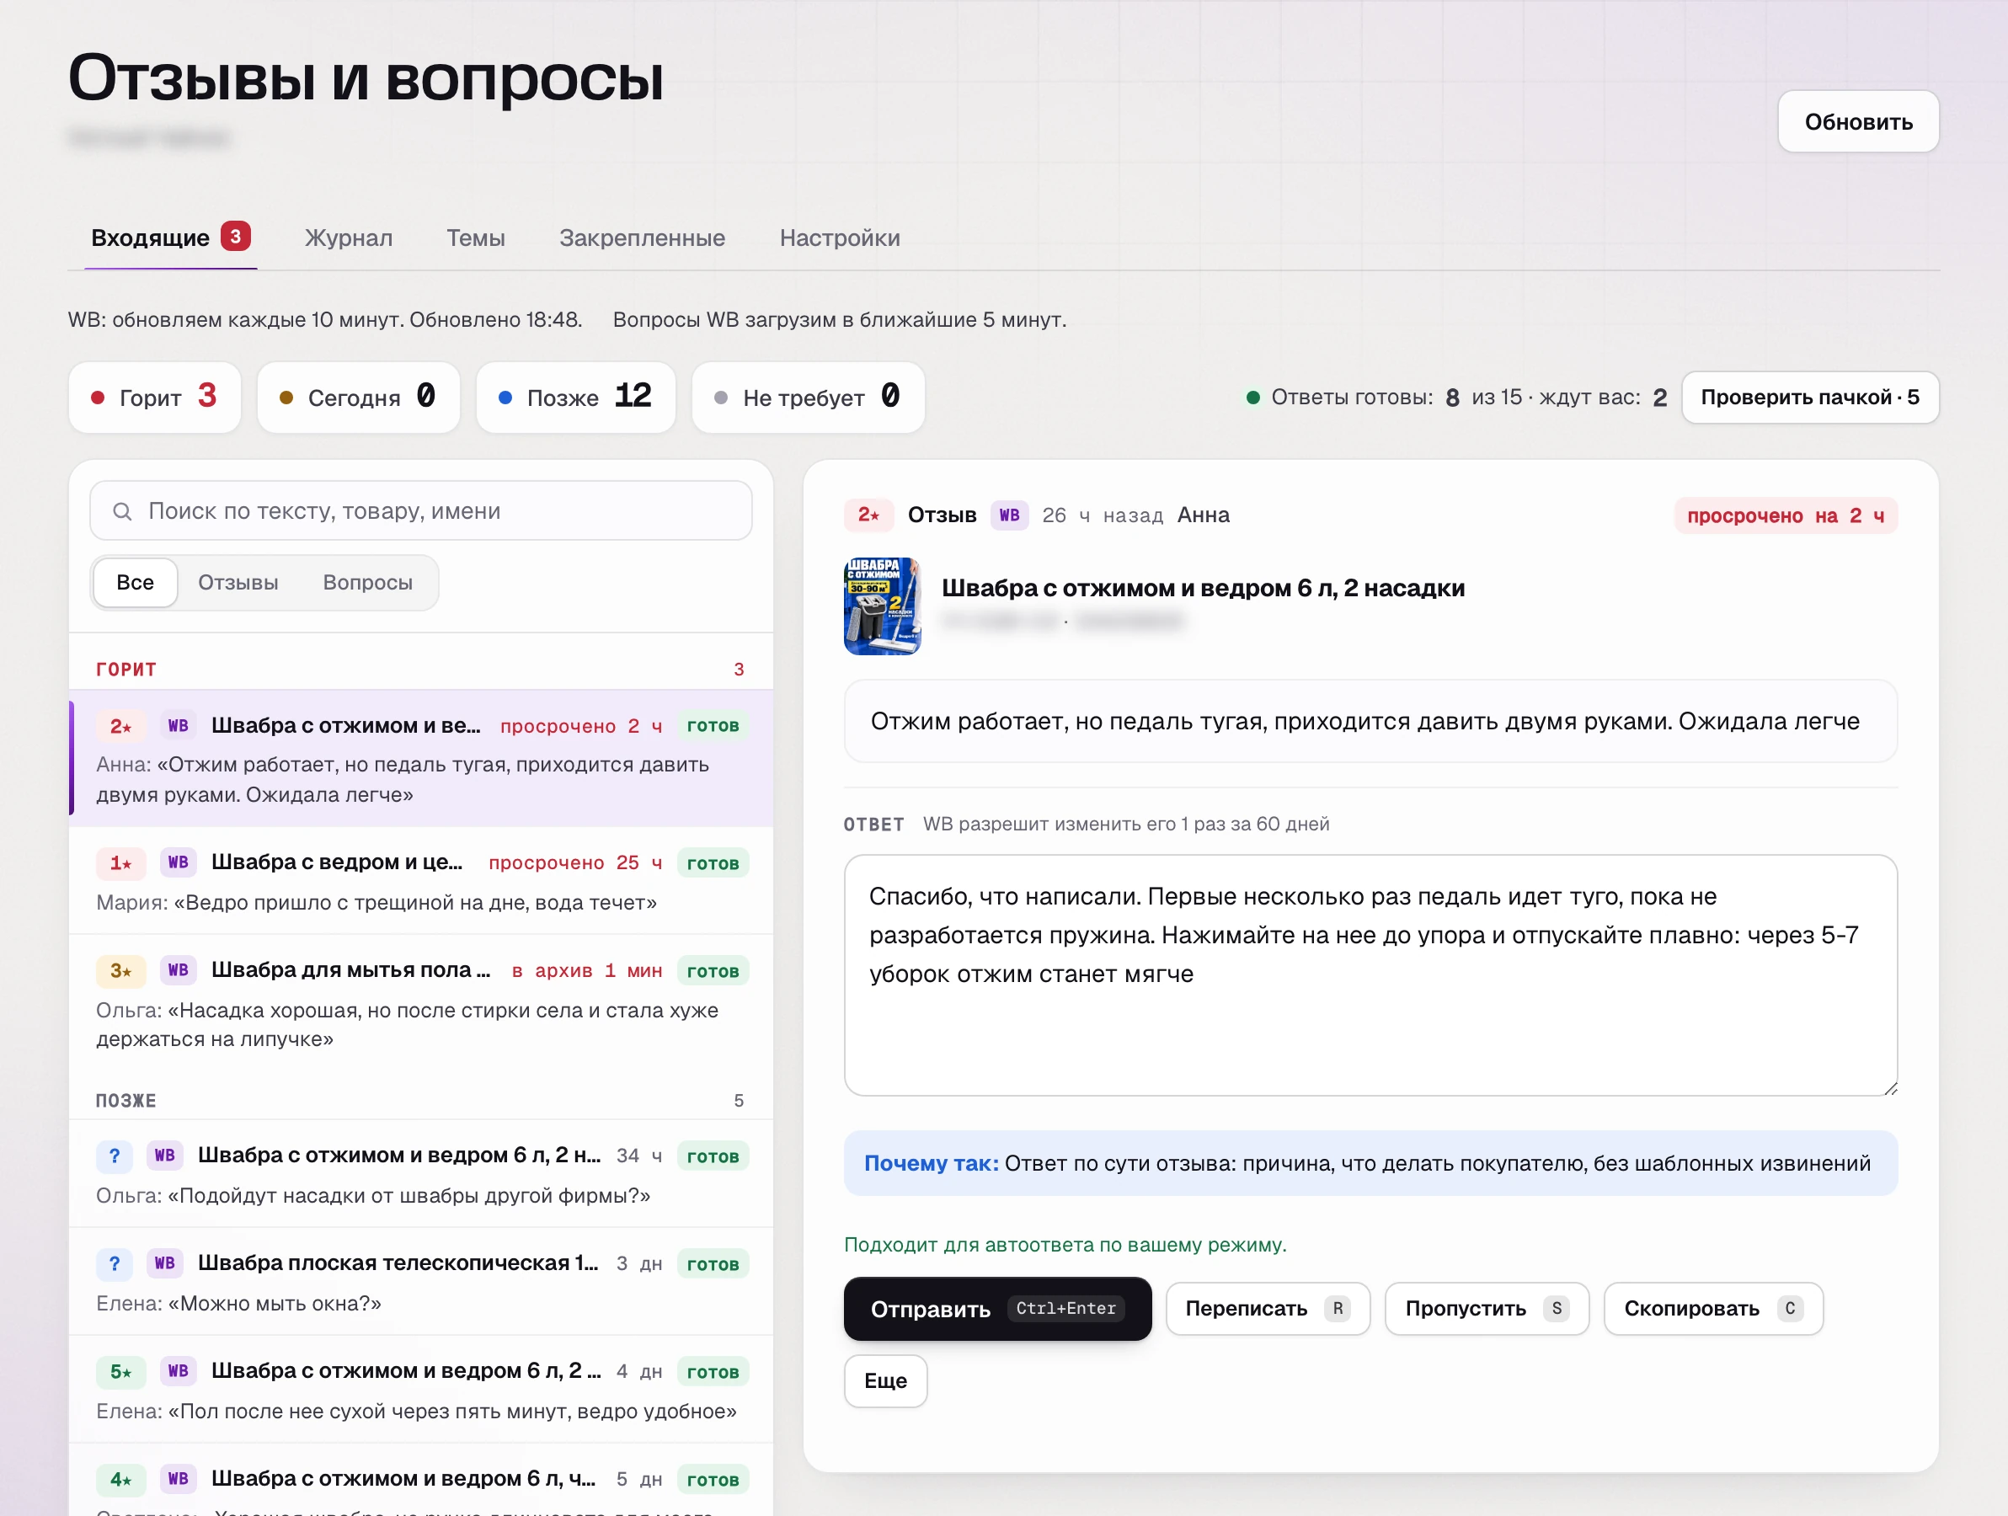This screenshot has height=1516, width=2008.
Task: Click the Пропустить button
Action: click(x=1486, y=1308)
